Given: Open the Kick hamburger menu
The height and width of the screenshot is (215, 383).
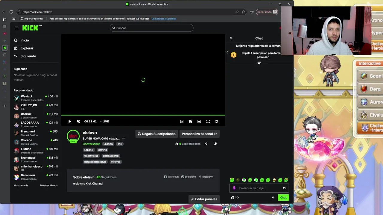Looking at the screenshot, I should (16, 28).
